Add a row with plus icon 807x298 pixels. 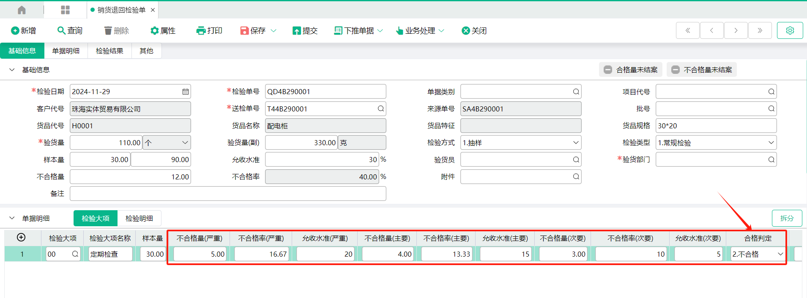pos(21,238)
